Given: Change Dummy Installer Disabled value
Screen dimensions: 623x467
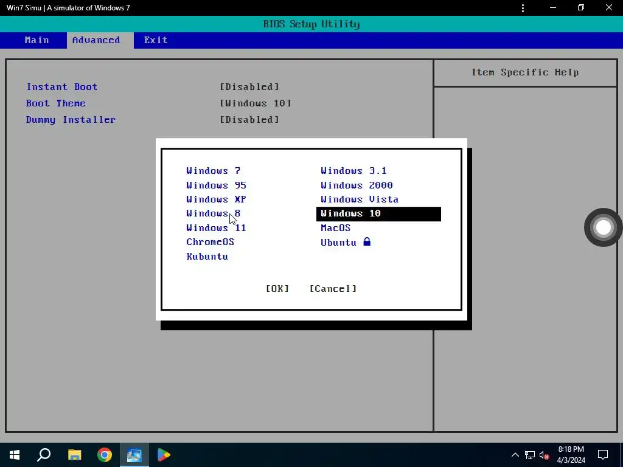Looking at the screenshot, I should pyautogui.click(x=249, y=120).
